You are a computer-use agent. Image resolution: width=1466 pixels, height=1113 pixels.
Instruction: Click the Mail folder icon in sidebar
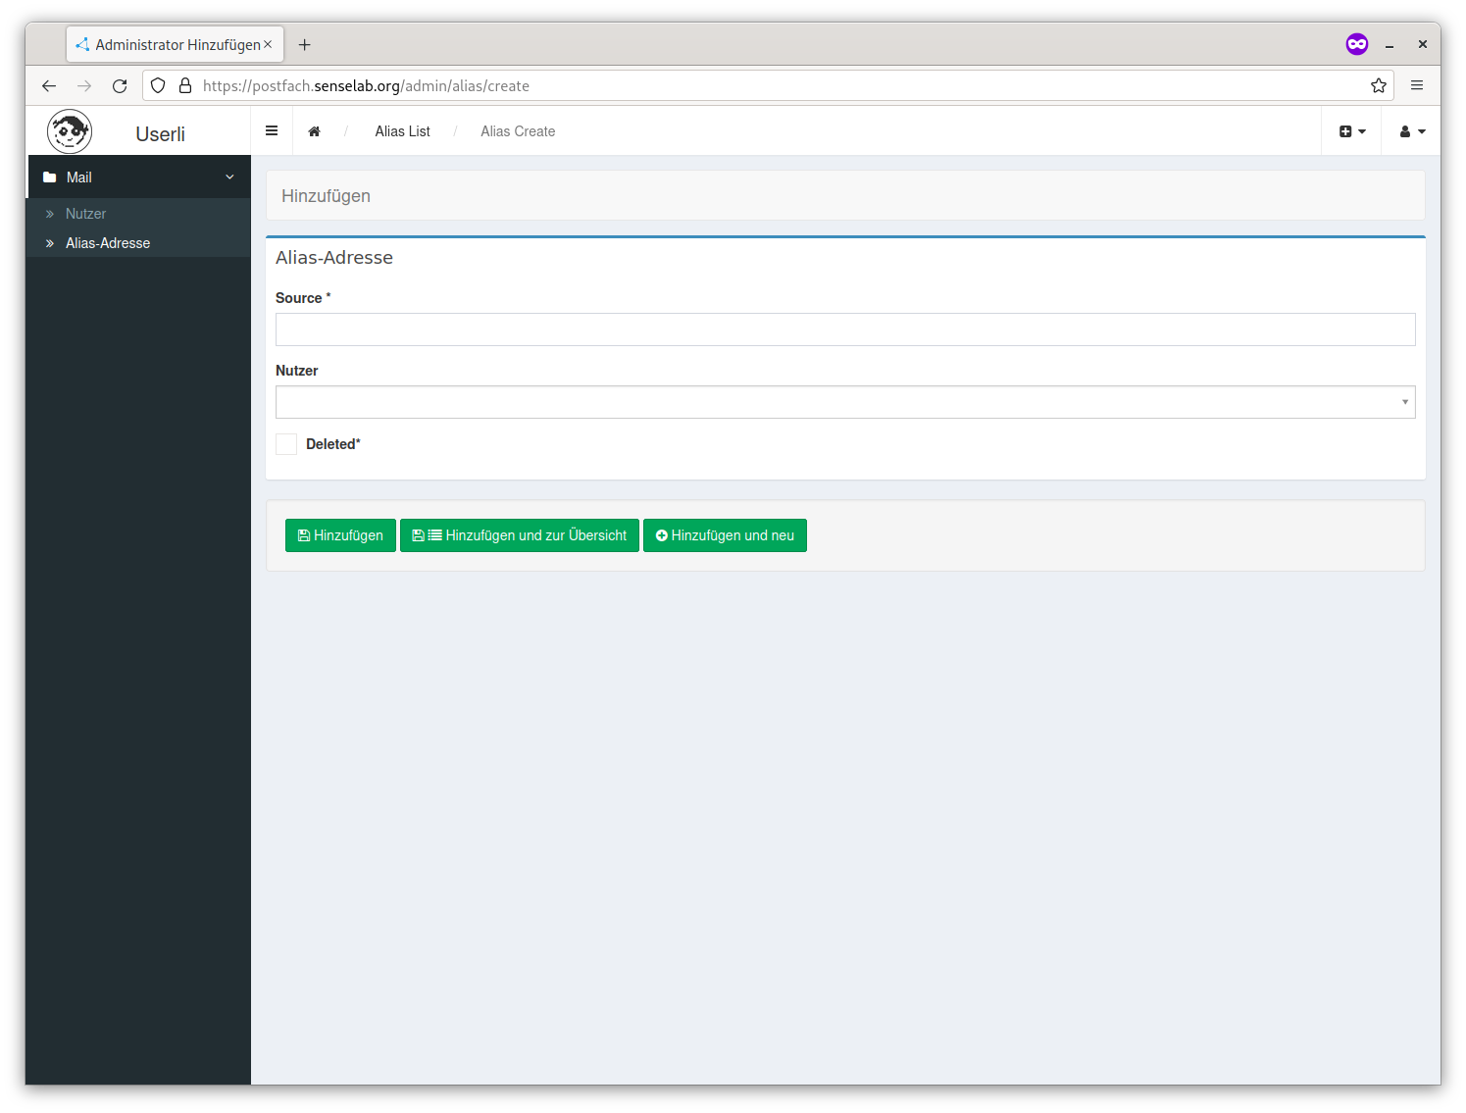click(50, 177)
